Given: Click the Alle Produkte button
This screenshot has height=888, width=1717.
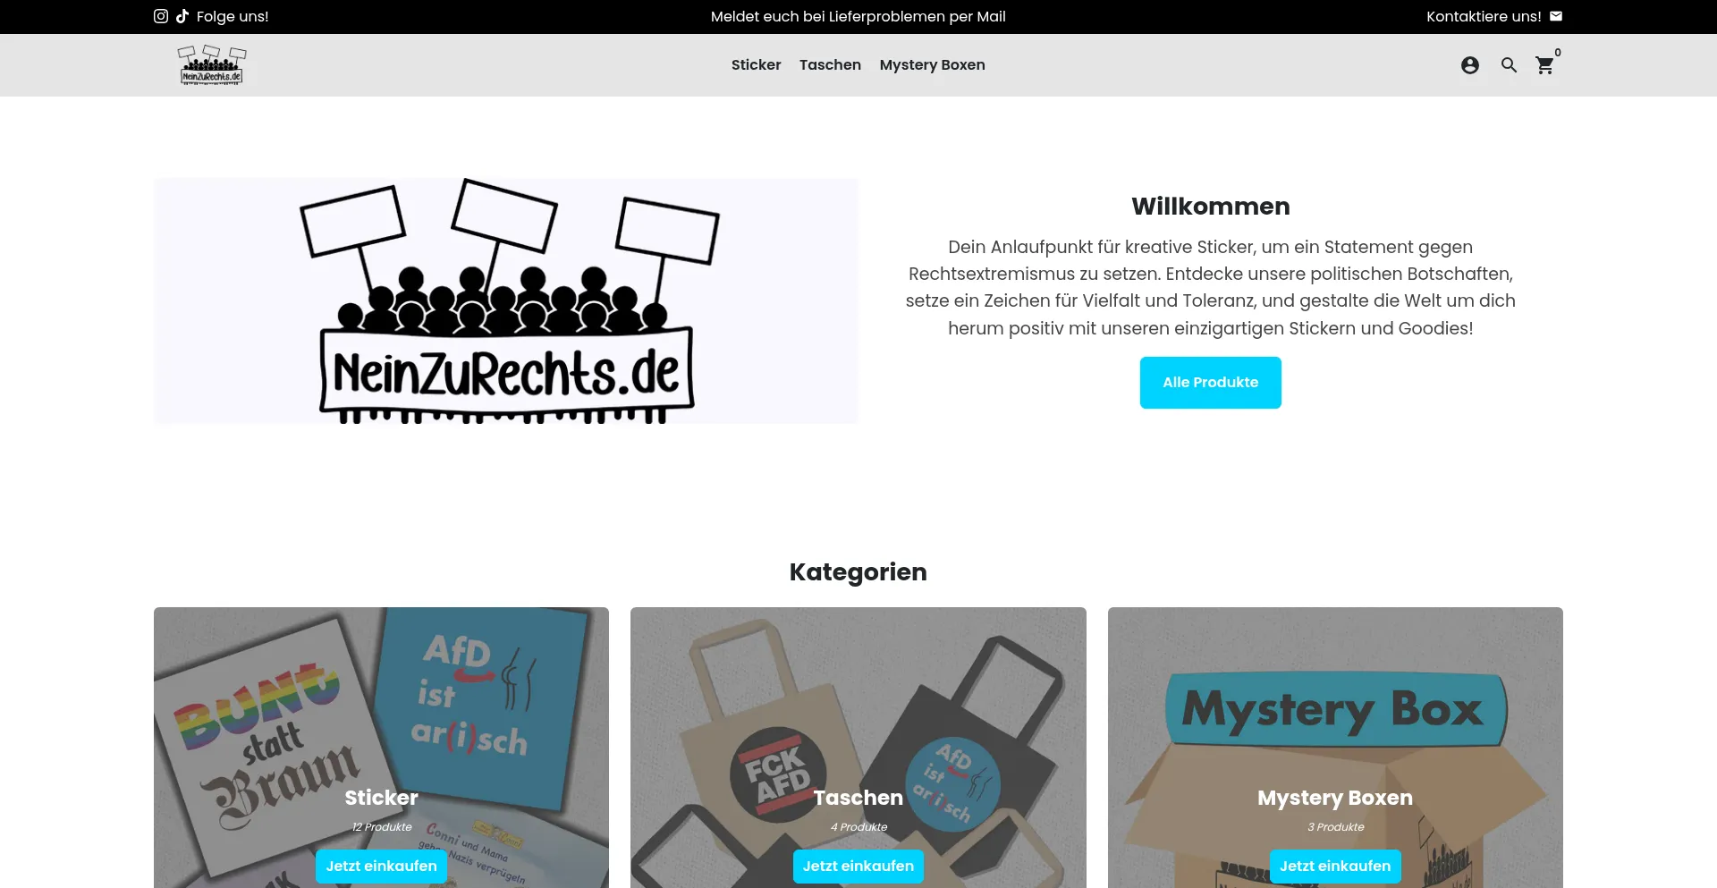Looking at the screenshot, I should click(x=1210, y=383).
